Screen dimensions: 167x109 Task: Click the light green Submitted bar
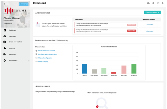[x=104, y=71]
